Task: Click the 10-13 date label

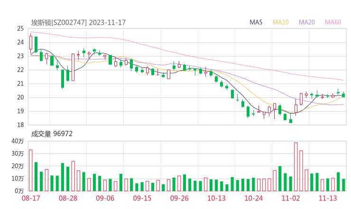Action: point(216,198)
